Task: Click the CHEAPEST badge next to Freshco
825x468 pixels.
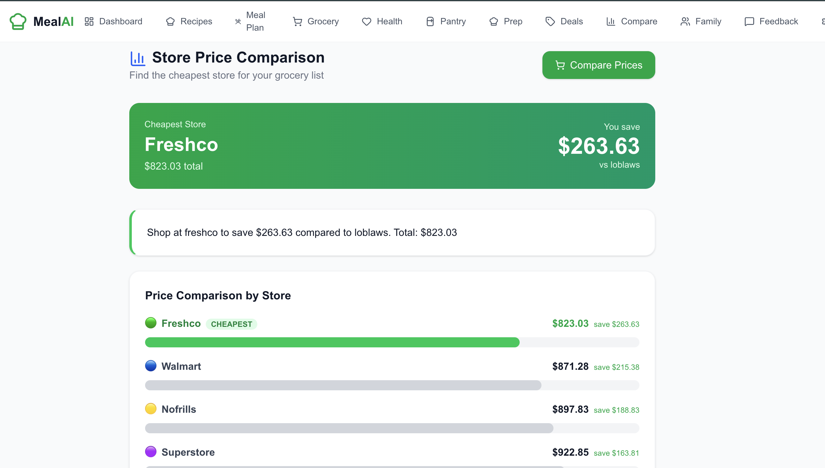Action: tap(231, 324)
